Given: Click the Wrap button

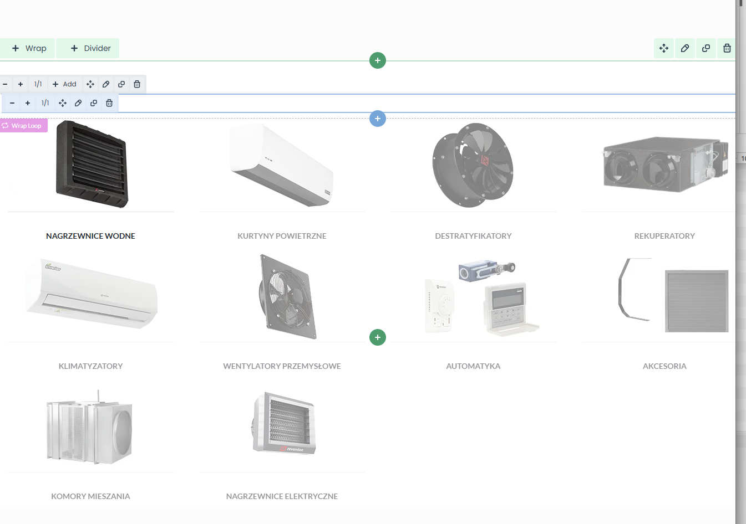Looking at the screenshot, I should pyautogui.click(x=29, y=48).
